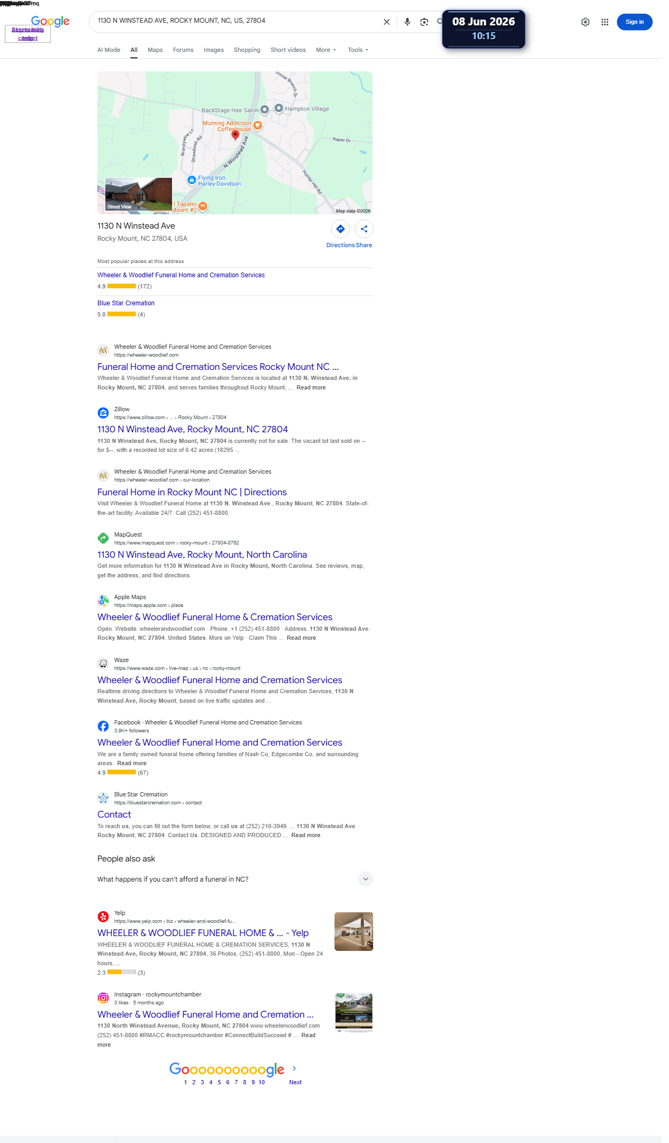The height and width of the screenshot is (1143, 669).
Task: Go to results page 10
Action: (261, 1082)
